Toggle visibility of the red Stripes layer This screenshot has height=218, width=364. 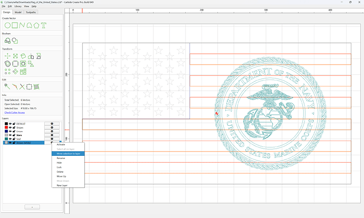coord(10,127)
